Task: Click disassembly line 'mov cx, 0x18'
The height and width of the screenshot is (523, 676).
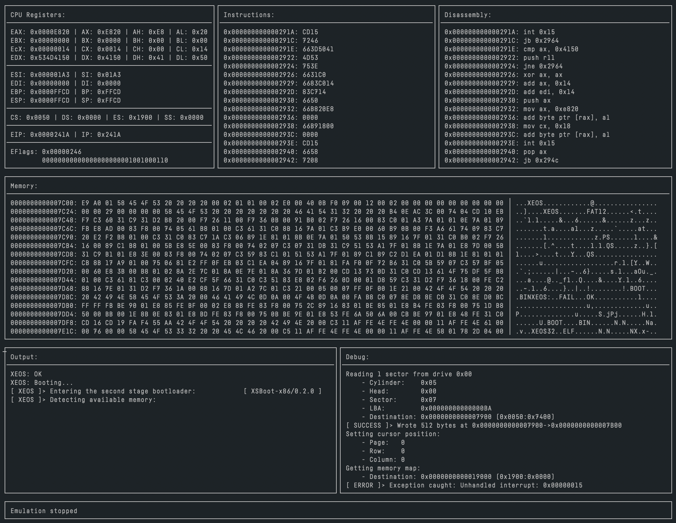Action: tap(508, 126)
